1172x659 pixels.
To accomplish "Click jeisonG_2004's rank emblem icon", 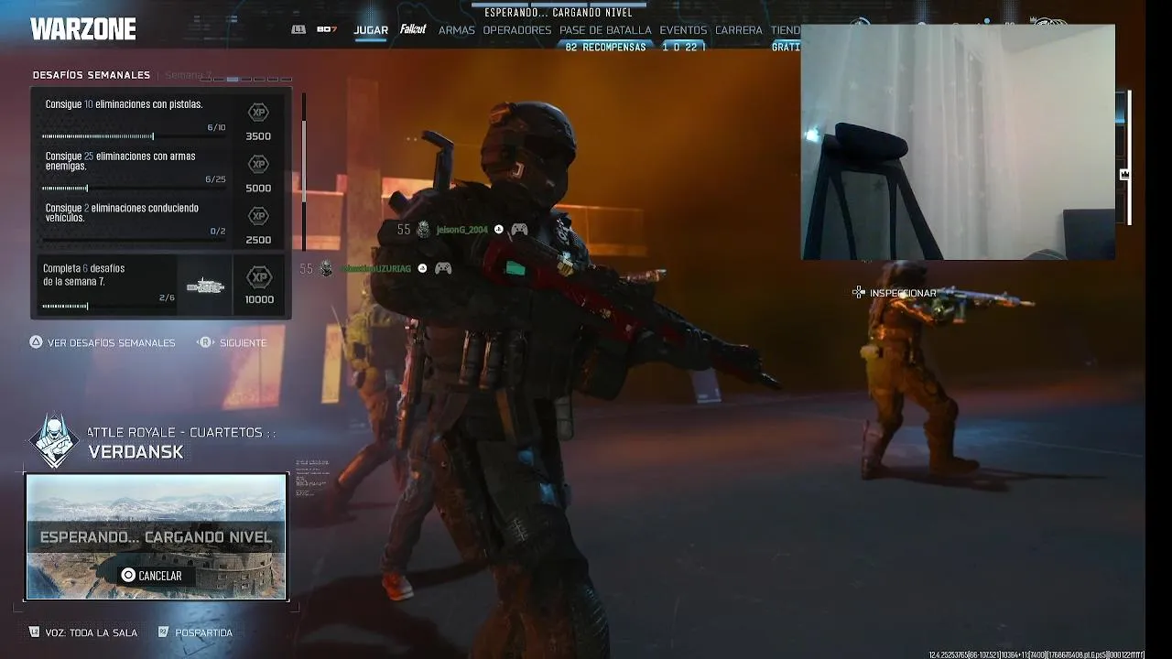I will pos(423,230).
